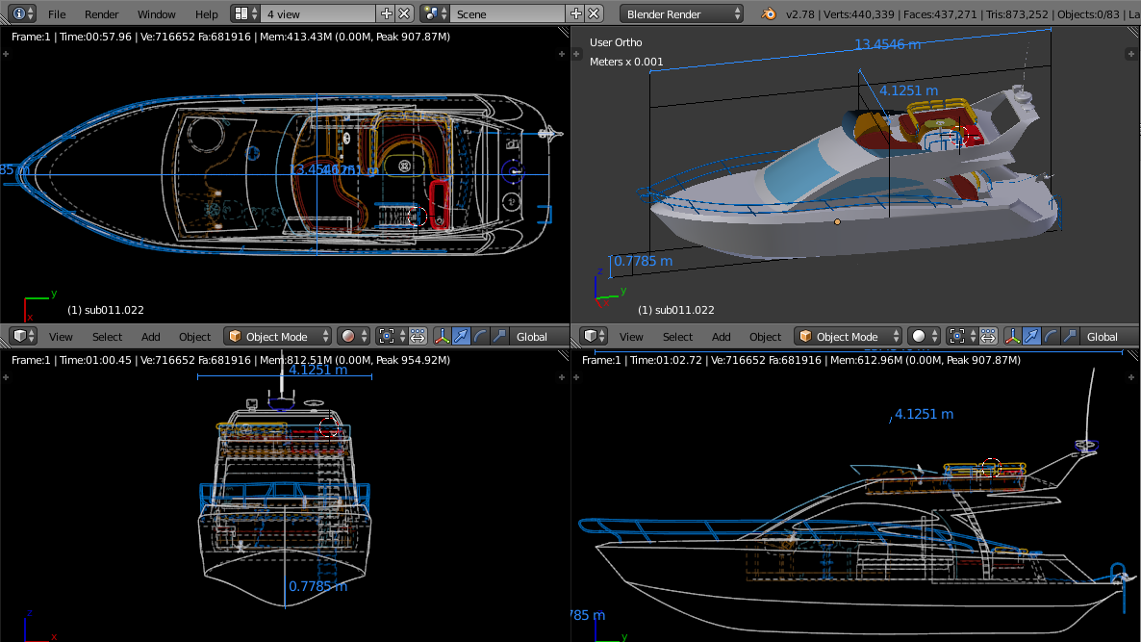
Task: Select rotate manipulator in right viewport header
Action: [x=1051, y=336]
